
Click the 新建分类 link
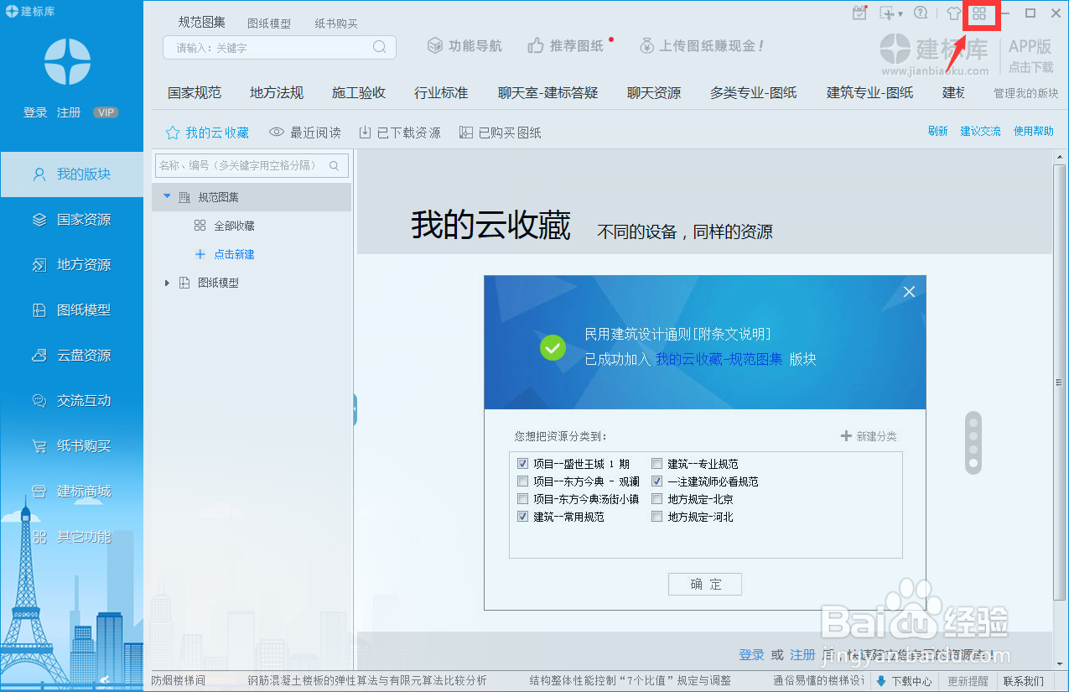(x=869, y=435)
